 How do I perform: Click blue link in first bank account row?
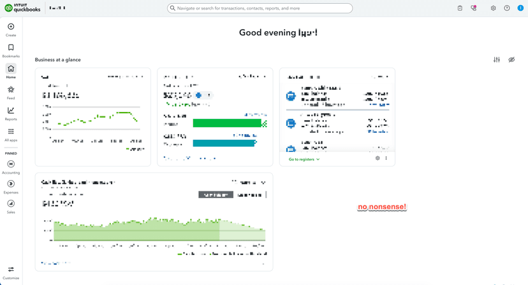coord(379,105)
